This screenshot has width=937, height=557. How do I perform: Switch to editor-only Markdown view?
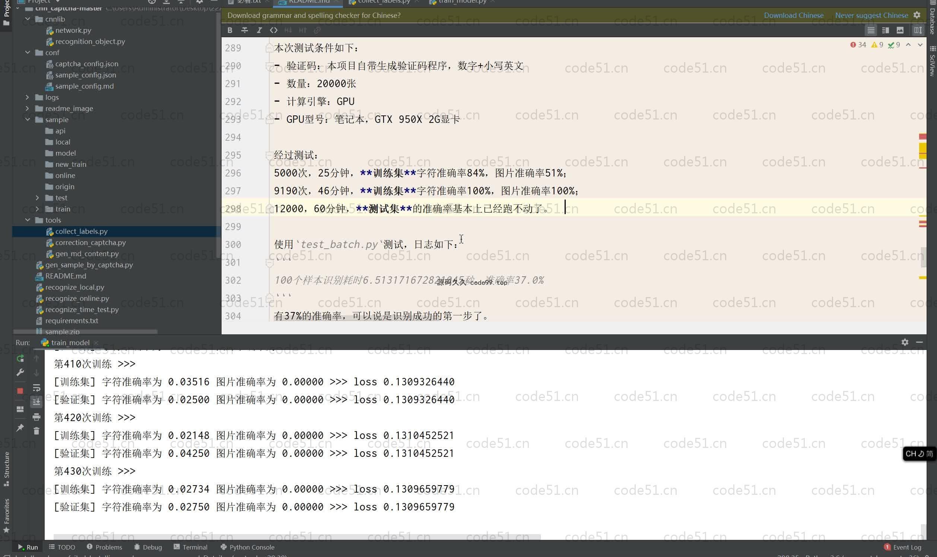(871, 30)
